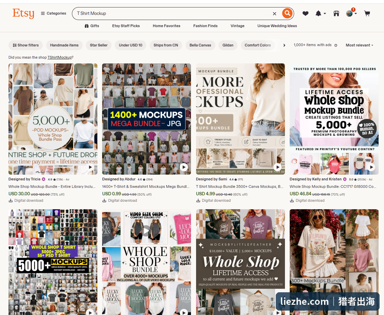Toggle Bella Canvas filter

200,45
